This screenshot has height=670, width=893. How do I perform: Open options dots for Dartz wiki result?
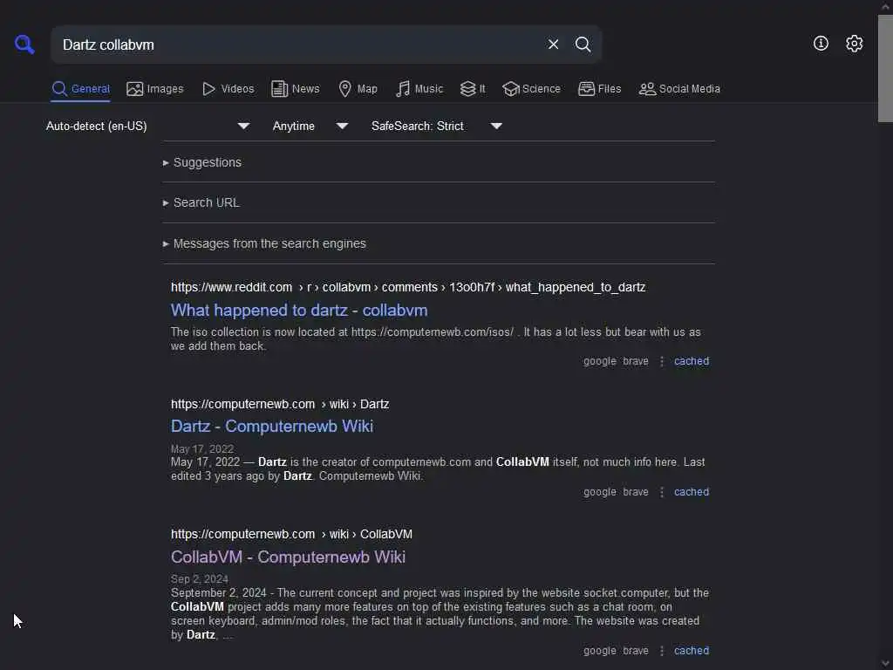[x=661, y=492]
